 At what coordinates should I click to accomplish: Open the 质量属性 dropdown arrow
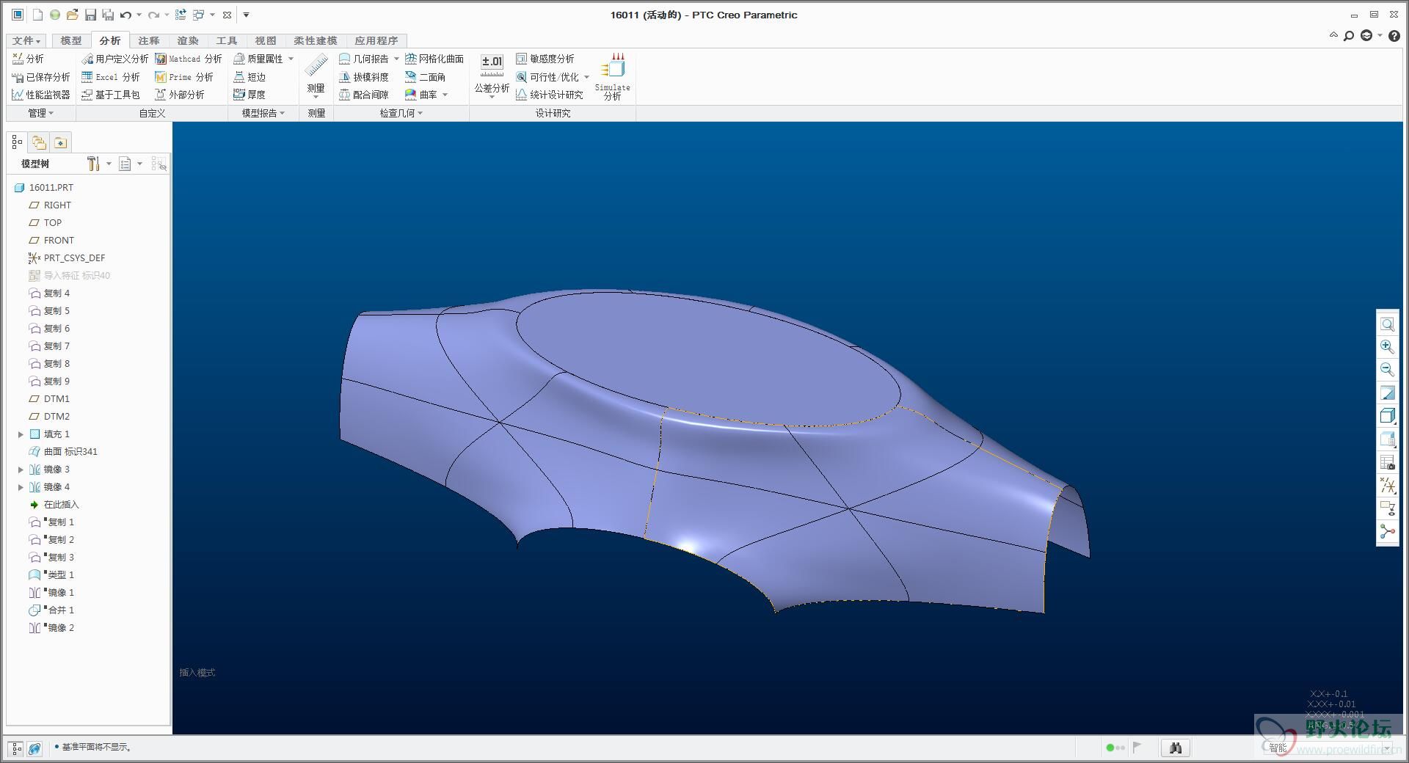coord(291,59)
